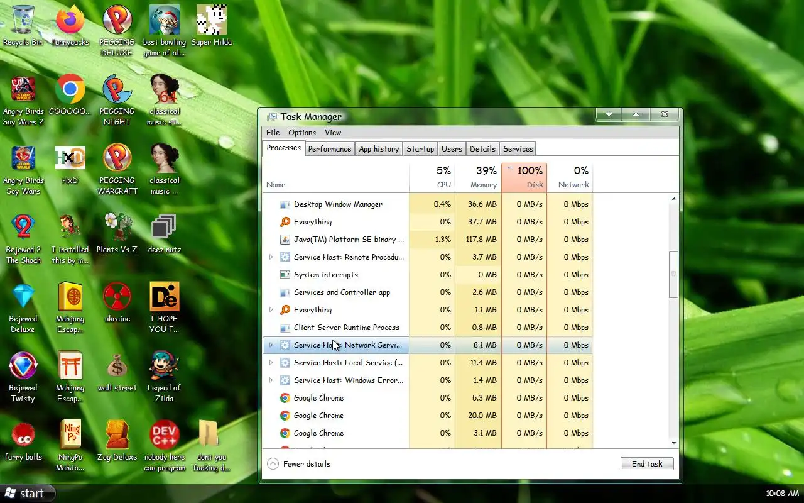The height and width of the screenshot is (503, 804).
Task: Click the 36.6 MB memory cell
Action: [478, 204]
